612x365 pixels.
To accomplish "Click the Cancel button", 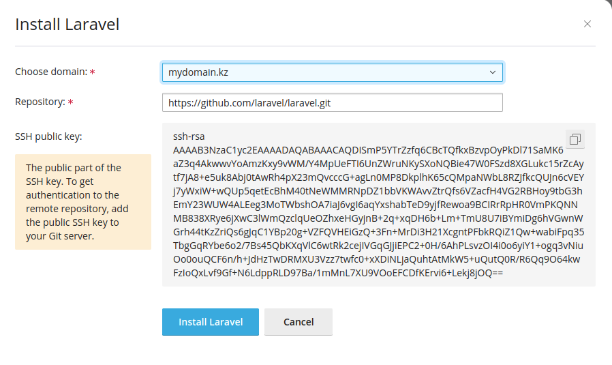I will coord(299,322).
